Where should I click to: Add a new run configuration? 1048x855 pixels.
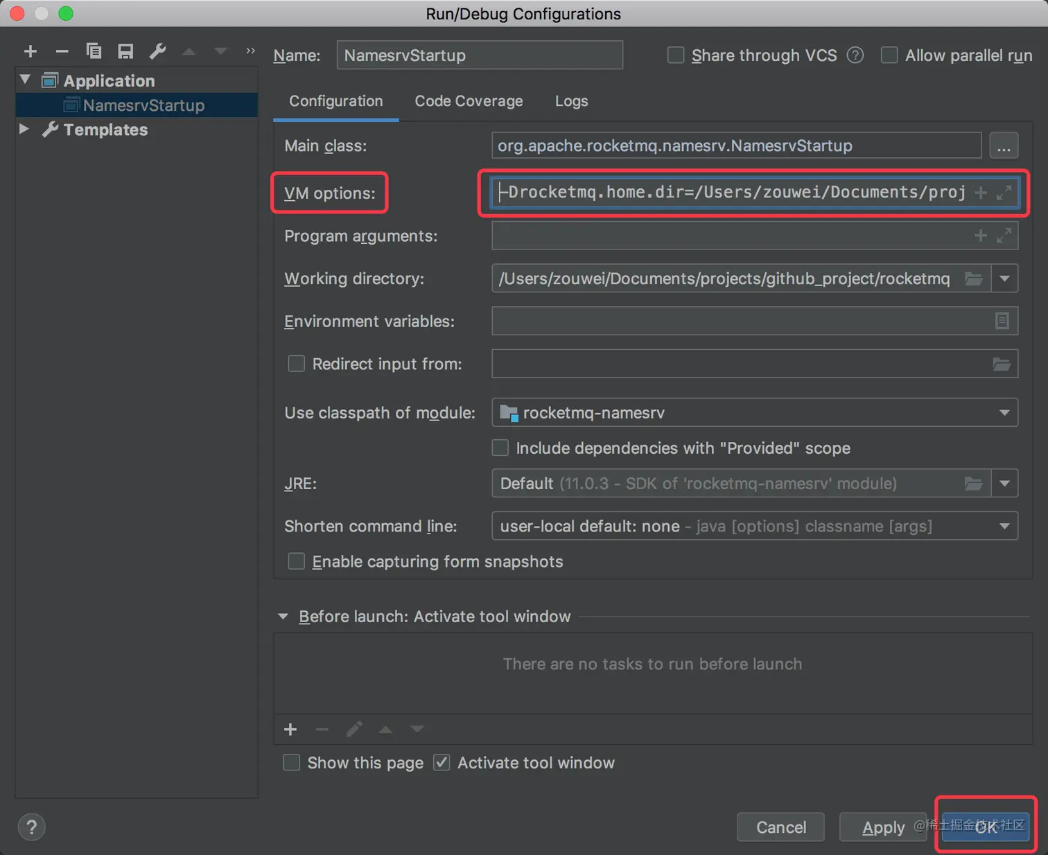pos(30,51)
